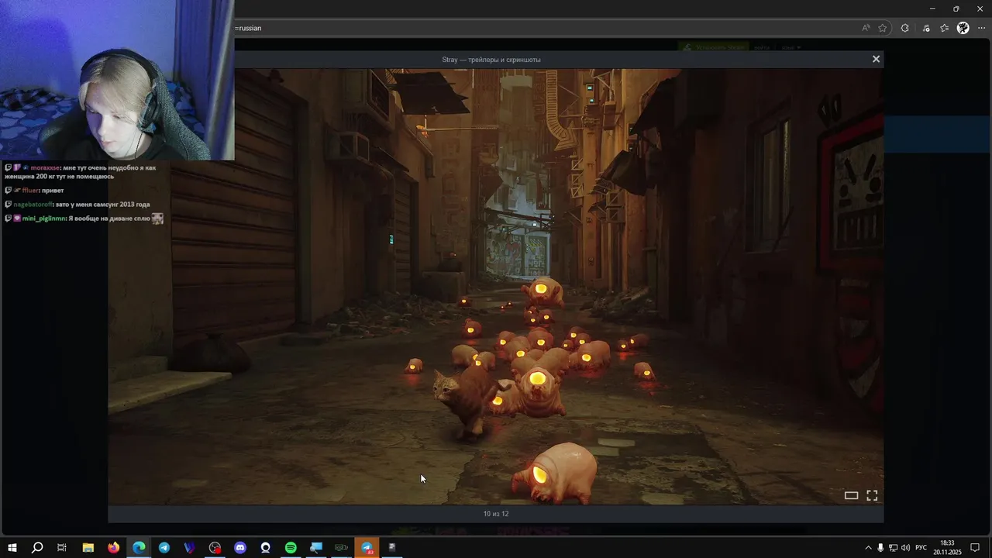The image size is (992, 558).
Task: Open Windows Search from taskbar
Action: point(37,548)
